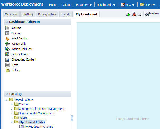This screenshot has height=129, width=160.
Task: Select the Section object icon
Action: pyautogui.click(x=7, y=33)
